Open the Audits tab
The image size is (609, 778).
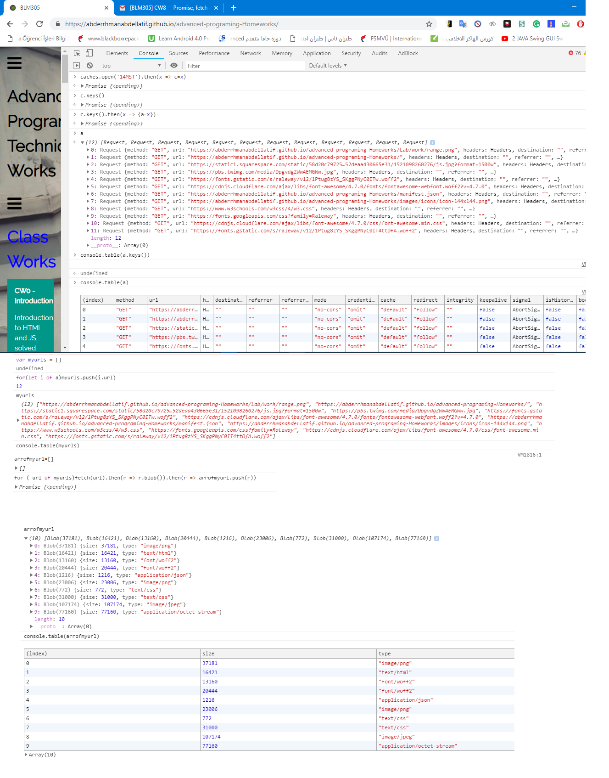pyautogui.click(x=380, y=53)
